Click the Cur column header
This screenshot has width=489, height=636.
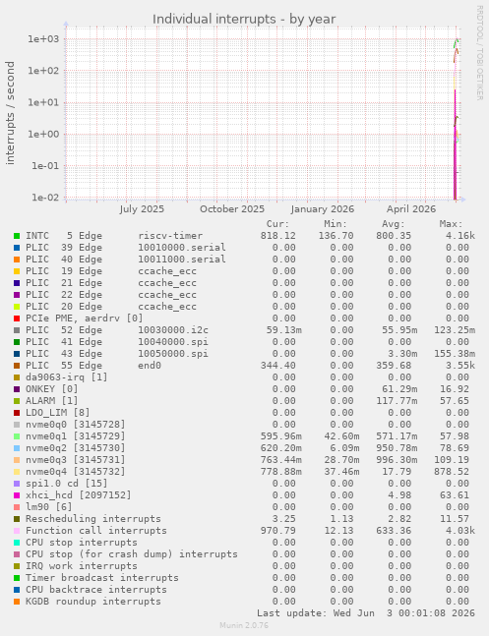pos(277,224)
